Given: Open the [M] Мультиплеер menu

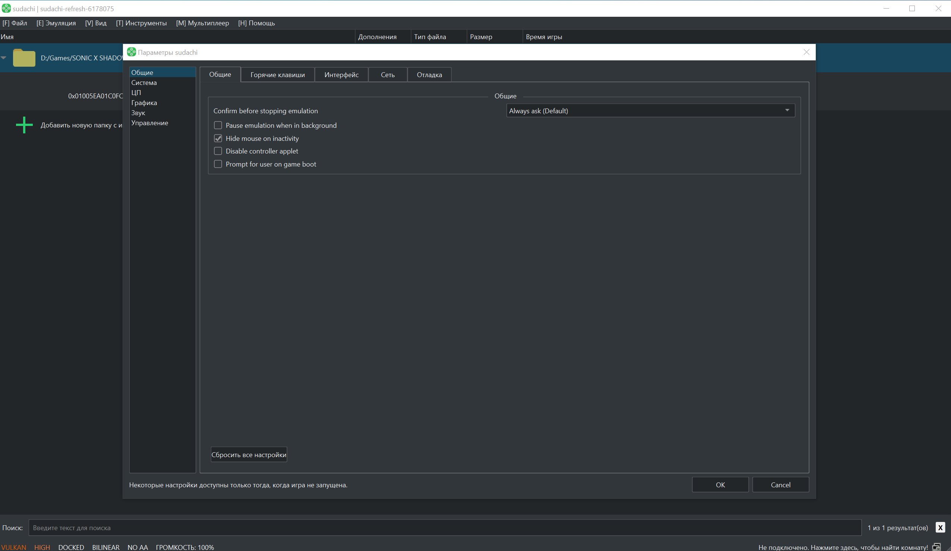Looking at the screenshot, I should (202, 23).
